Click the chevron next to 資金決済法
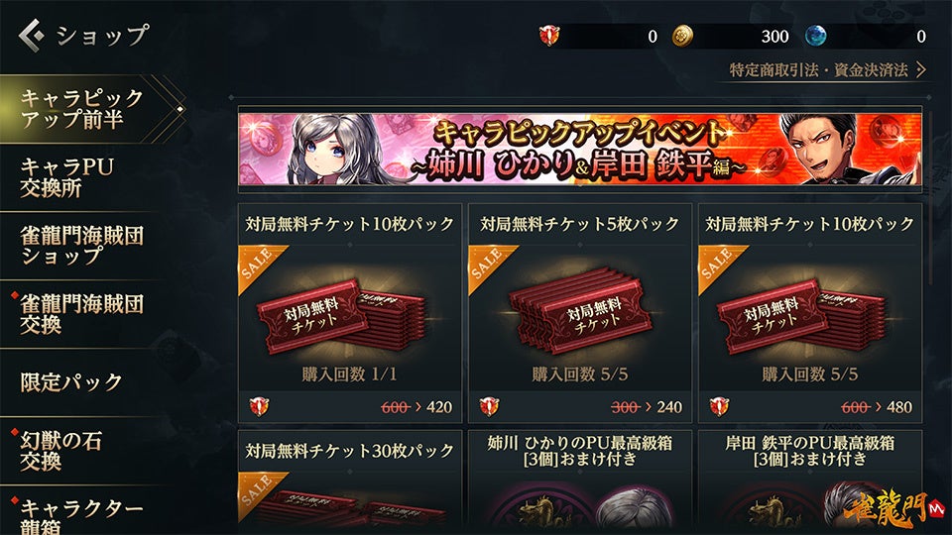The height and width of the screenshot is (535, 952). (920, 70)
